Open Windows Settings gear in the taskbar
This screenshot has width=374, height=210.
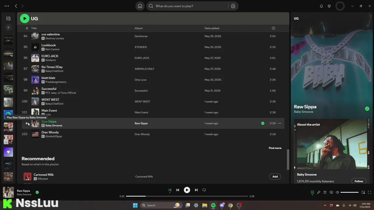coord(196,205)
